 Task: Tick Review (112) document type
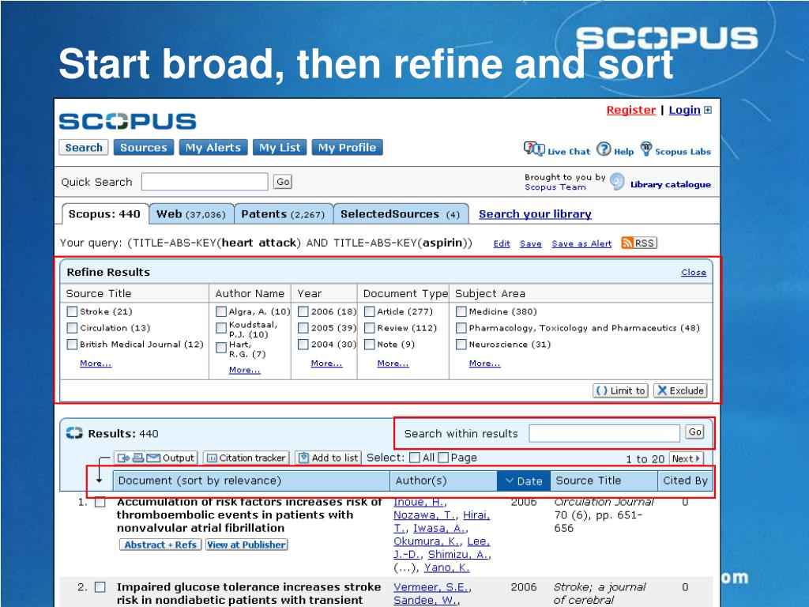tap(370, 328)
